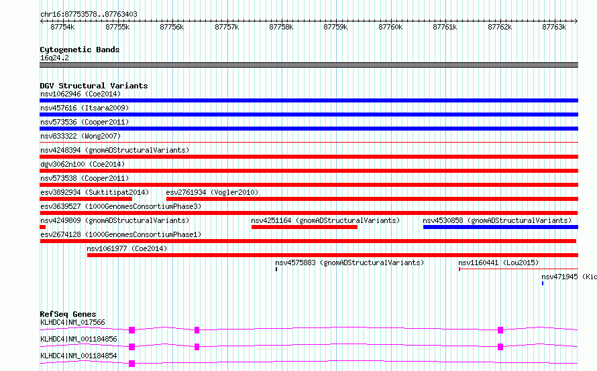The width and height of the screenshot is (597, 371).
Task: Select the tiny red bar under nsv4249809
Action: (x=43, y=227)
